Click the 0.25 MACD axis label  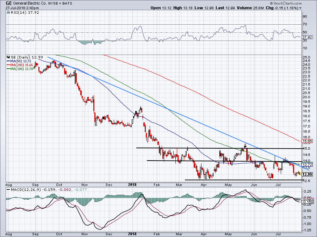point(307,191)
